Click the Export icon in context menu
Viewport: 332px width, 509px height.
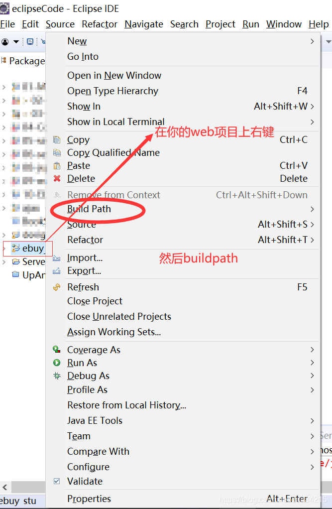(x=56, y=271)
